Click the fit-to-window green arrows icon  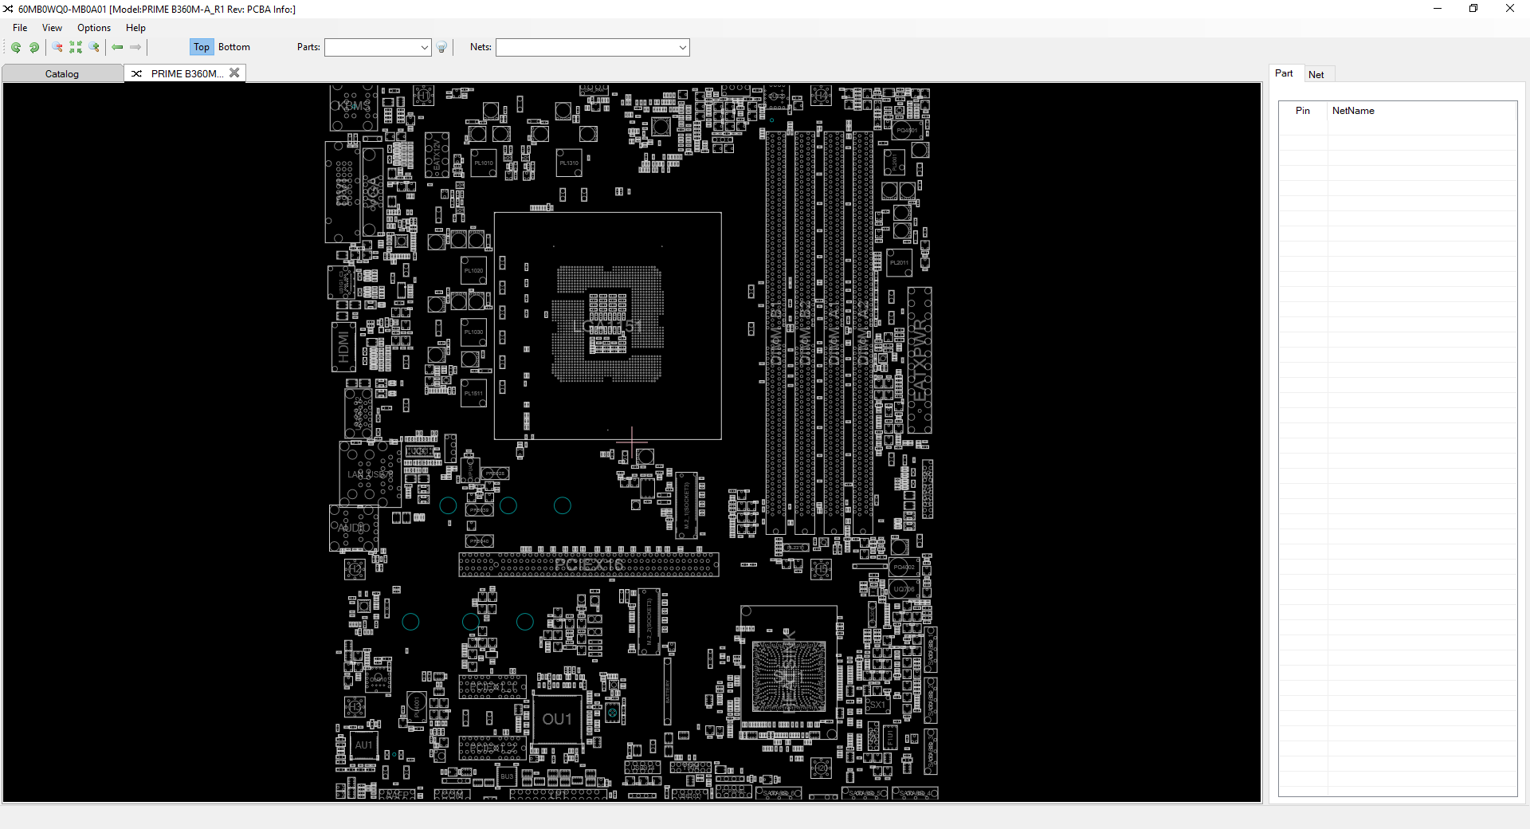[76, 47]
